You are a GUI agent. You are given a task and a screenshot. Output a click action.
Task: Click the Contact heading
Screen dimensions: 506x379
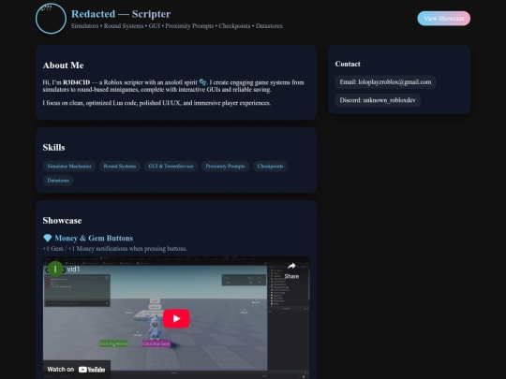[348, 65]
